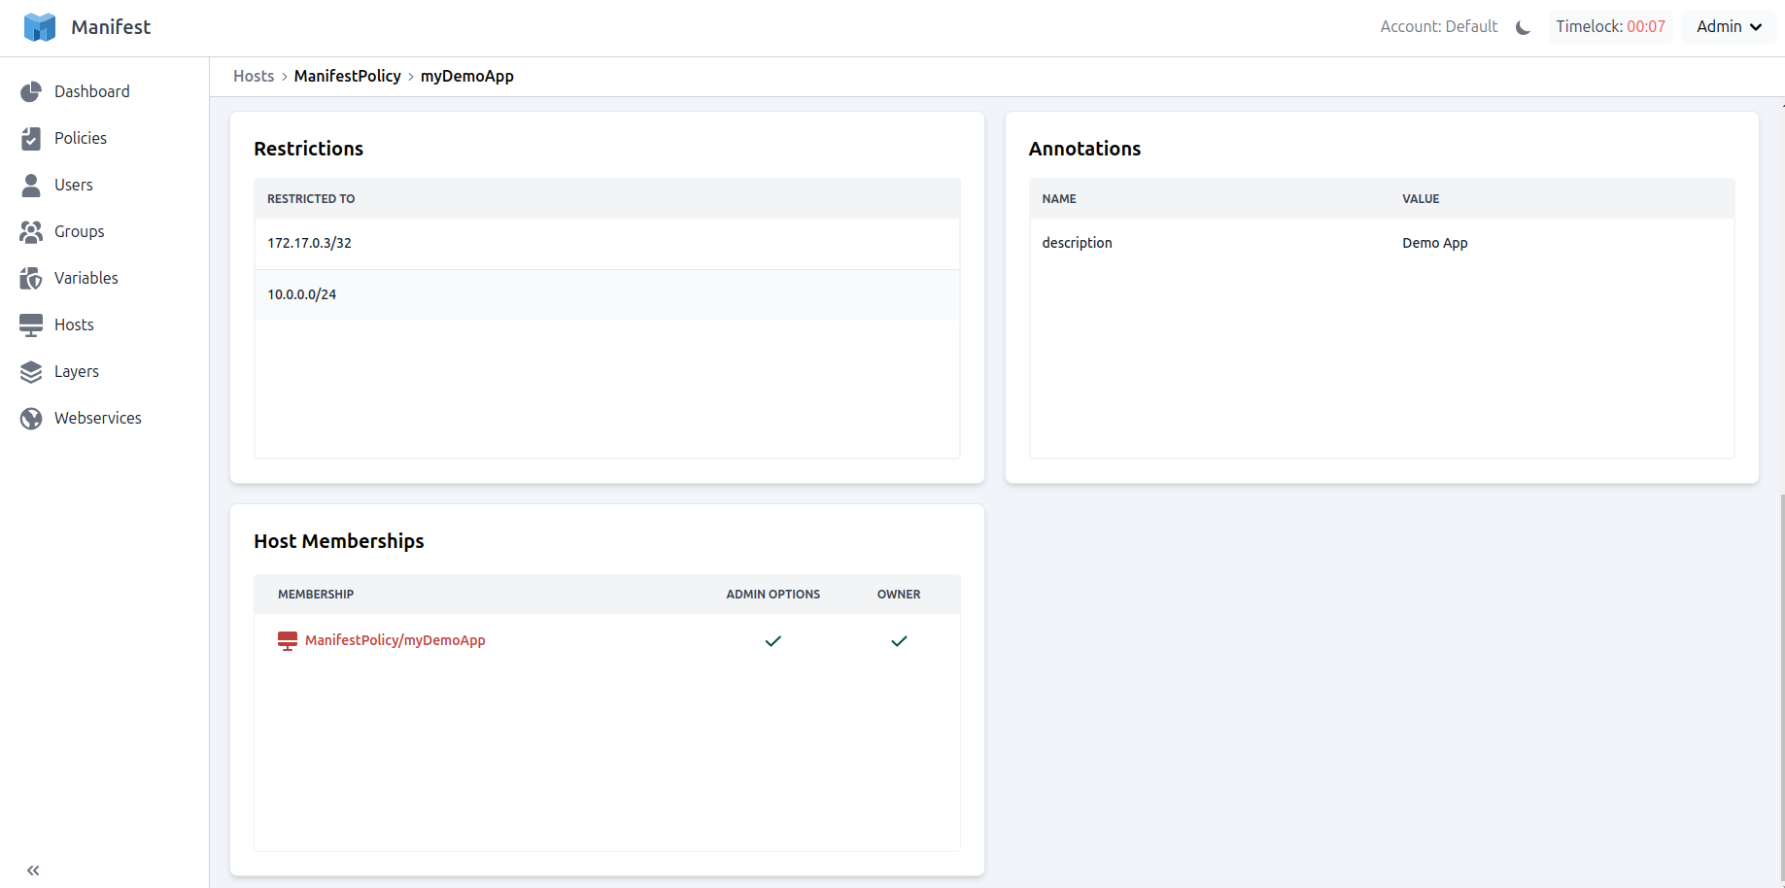The height and width of the screenshot is (888, 1785).
Task: Click ManifestPolicy breadcrumb link
Action: pos(348,76)
